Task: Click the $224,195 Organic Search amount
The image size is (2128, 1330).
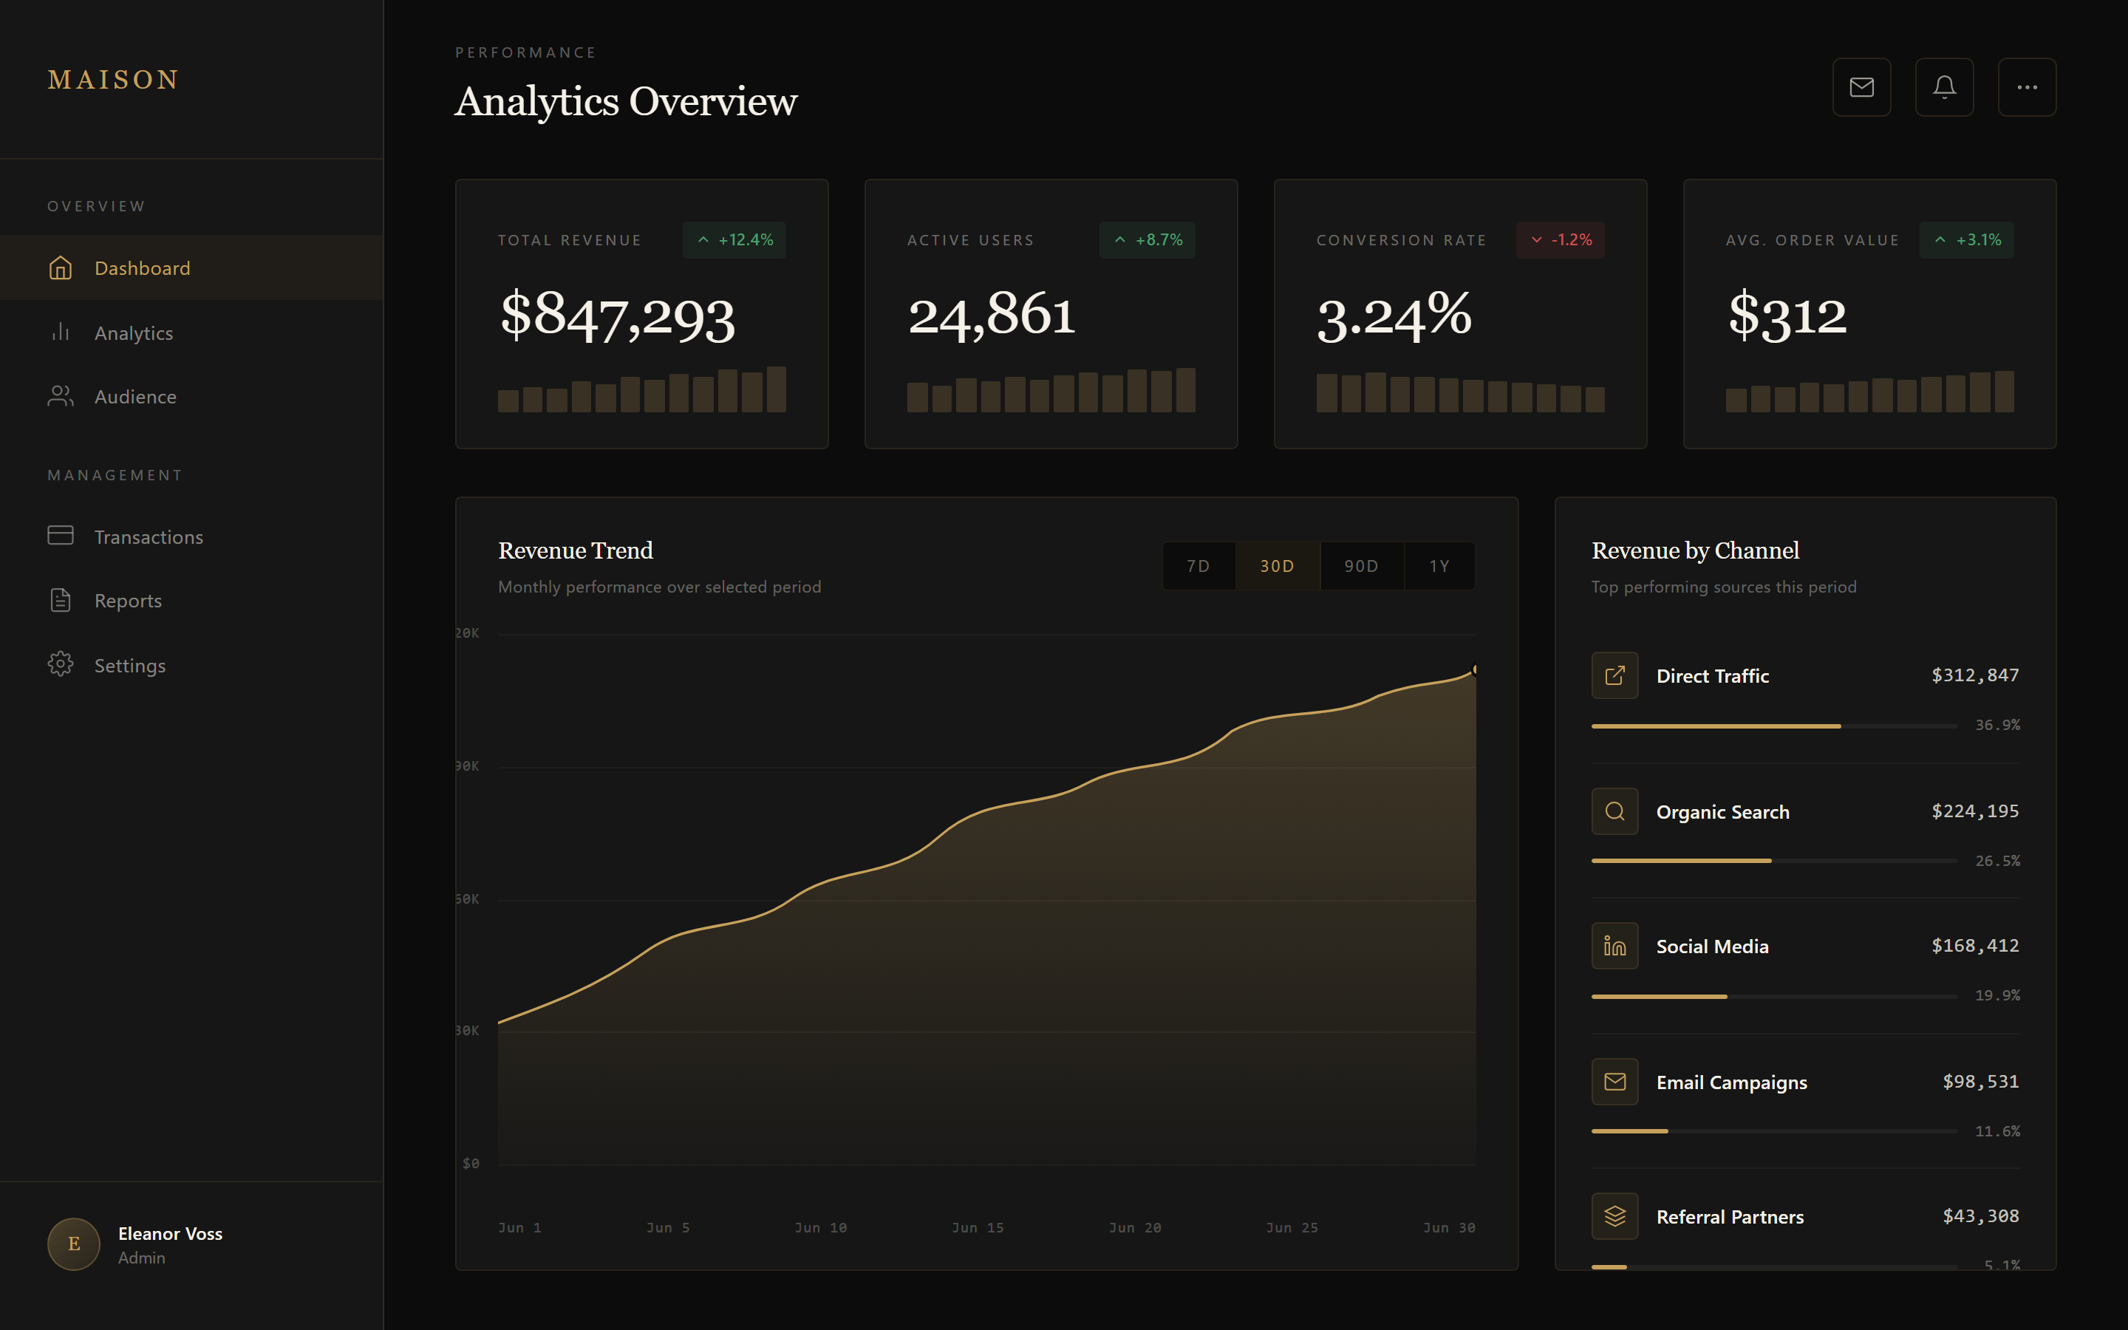Action: click(x=1975, y=810)
